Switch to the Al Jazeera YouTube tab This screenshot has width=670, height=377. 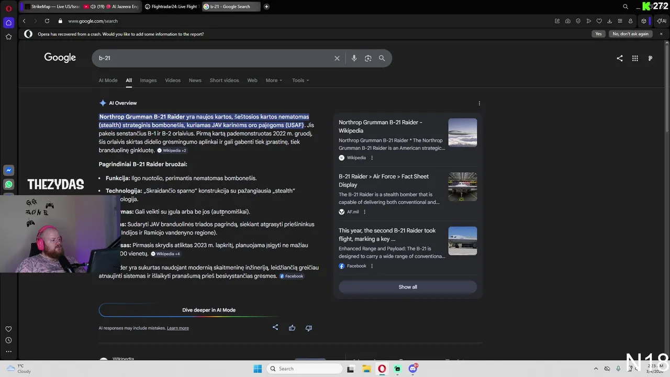coord(111,6)
